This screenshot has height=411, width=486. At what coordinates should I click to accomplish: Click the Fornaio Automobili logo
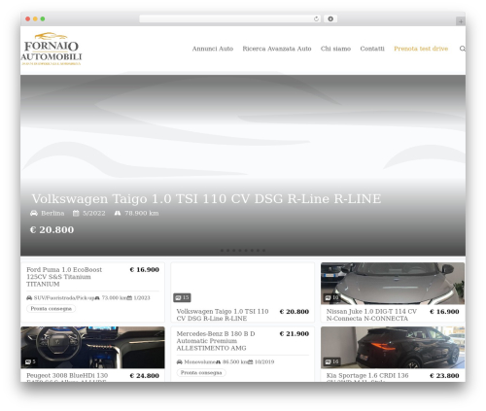tap(52, 49)
